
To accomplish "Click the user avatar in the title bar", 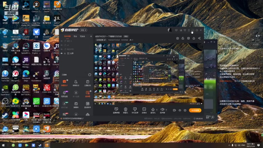I will [170, 30].
